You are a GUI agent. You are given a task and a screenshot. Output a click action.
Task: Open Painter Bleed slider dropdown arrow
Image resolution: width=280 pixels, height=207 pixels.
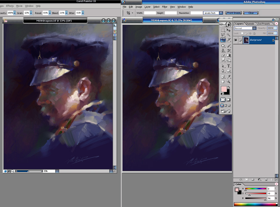(x=66, y=13)
